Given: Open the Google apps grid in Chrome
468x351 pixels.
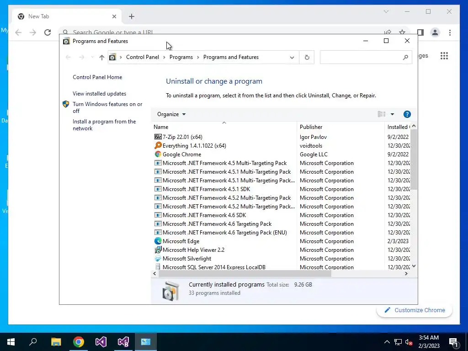Looking at the screenshot, I should (444, 56).
